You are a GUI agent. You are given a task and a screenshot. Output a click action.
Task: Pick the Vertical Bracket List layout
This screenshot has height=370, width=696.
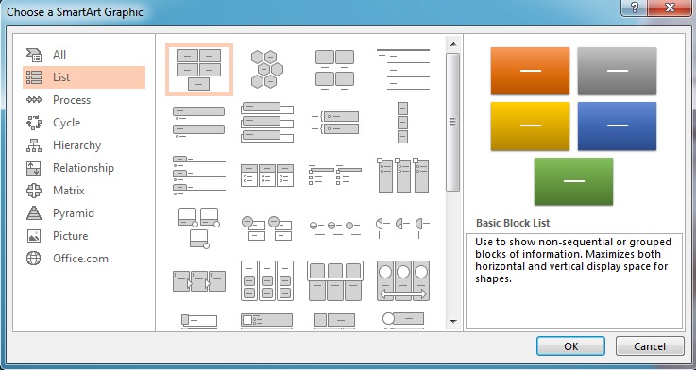[x=334, y=123]
